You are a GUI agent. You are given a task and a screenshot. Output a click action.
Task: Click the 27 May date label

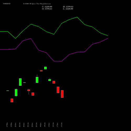click(7, 125)
